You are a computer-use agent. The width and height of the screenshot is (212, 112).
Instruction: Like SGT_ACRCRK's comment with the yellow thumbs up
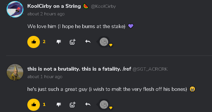pyautogui.click(x=33, y=104)
